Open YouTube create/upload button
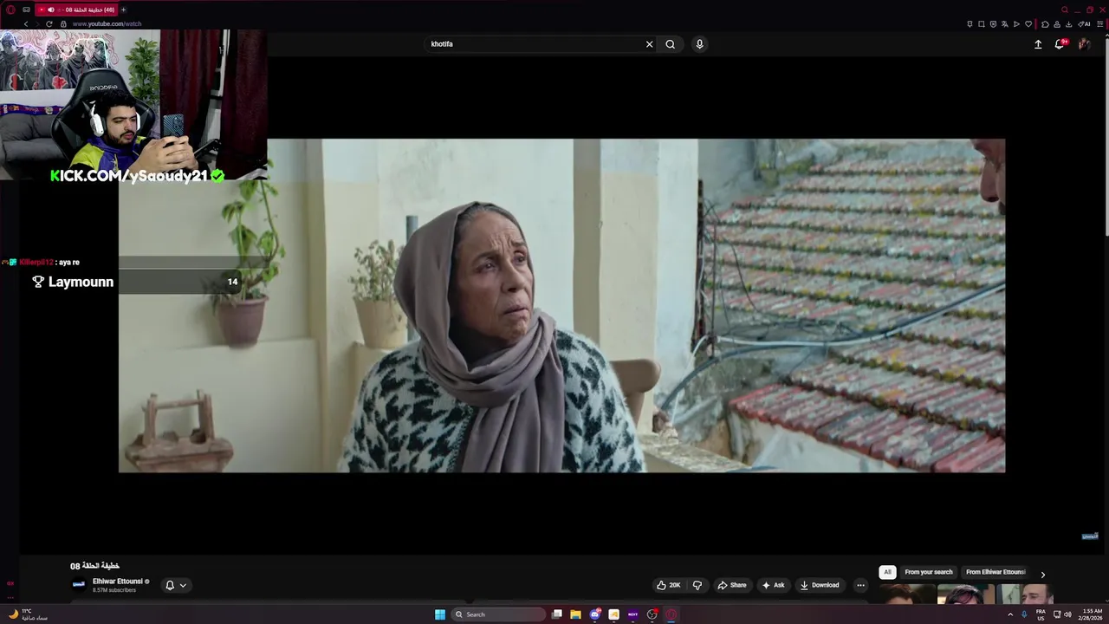The image size is (1109, 624). point(1038,44)
